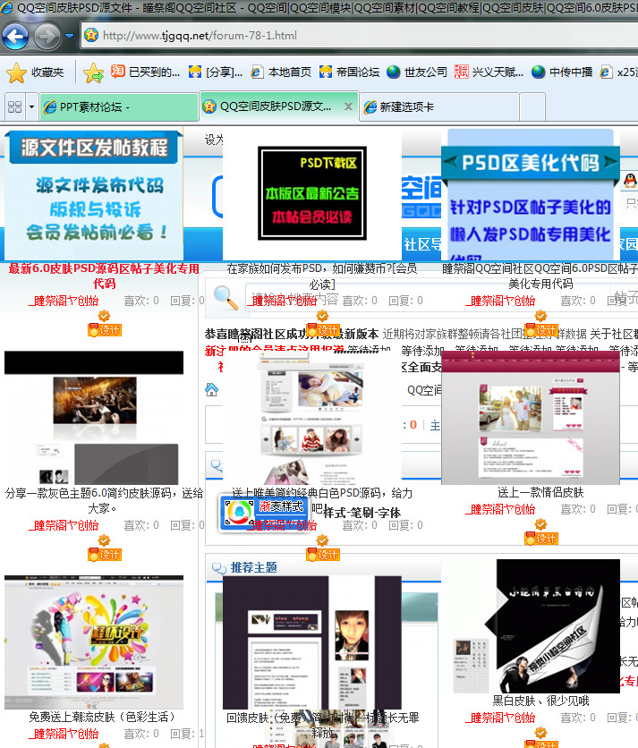Open the gray theme skin thumbnail
This screenshot has width=638, height=748.
pos(94,418)
